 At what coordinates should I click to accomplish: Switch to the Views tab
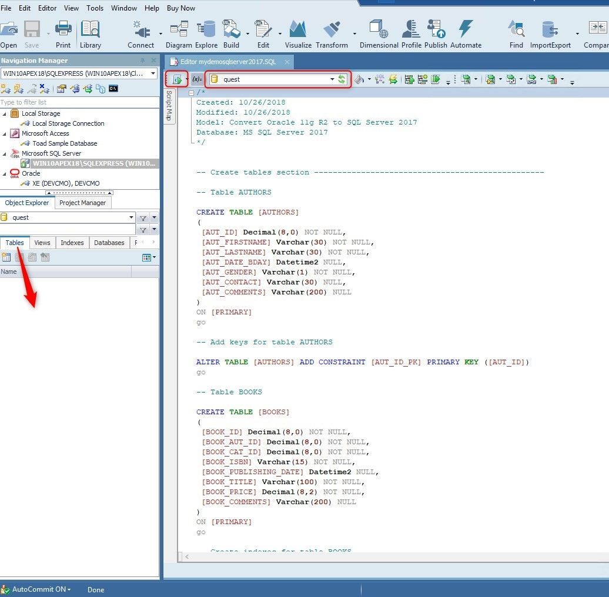(x=42, y=243)
